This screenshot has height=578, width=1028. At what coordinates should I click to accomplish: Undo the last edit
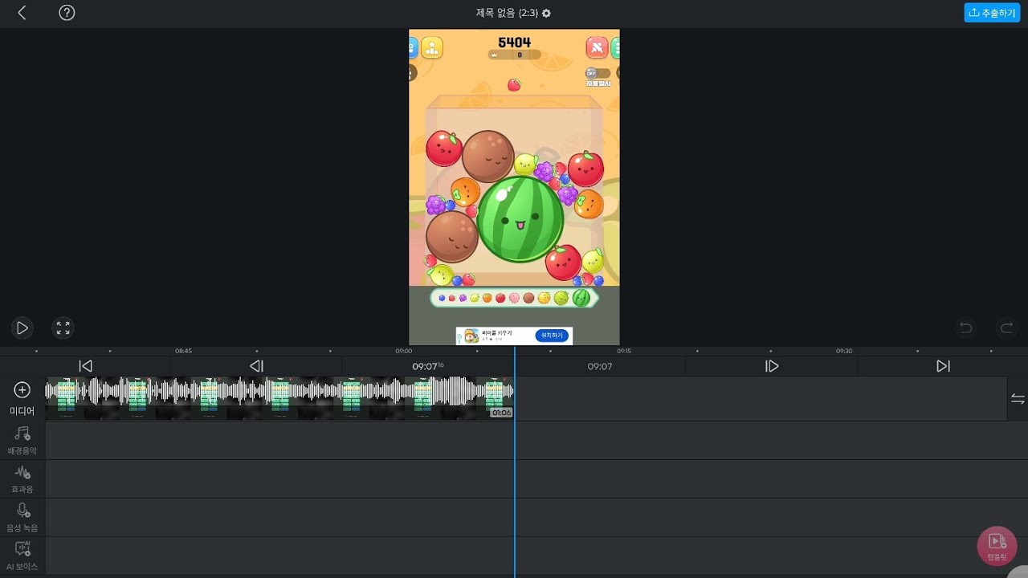pos(966,328)
